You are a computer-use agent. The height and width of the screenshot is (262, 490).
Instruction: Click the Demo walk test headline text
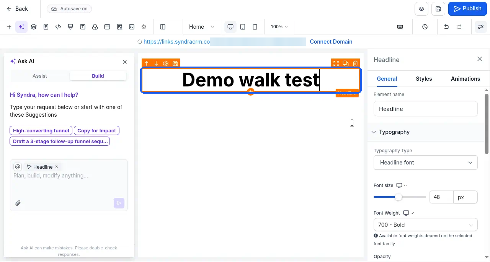click(250, 80)
